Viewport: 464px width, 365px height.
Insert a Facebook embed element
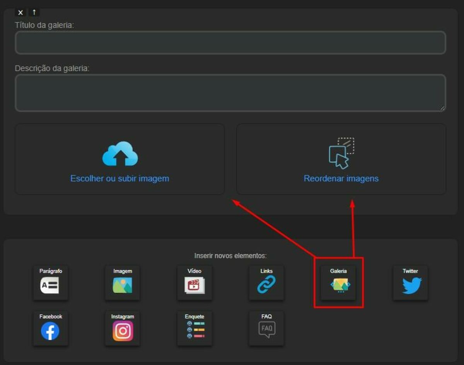click(x=51, y=328)
